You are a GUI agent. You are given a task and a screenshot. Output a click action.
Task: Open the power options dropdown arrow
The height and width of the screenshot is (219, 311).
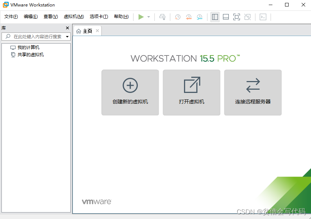(x=149, y=17)
